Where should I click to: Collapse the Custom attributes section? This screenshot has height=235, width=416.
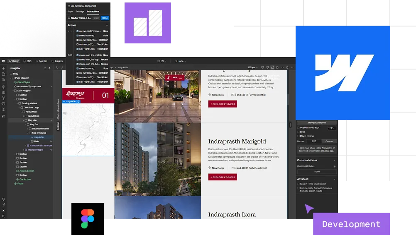click(x=335, y=161)
